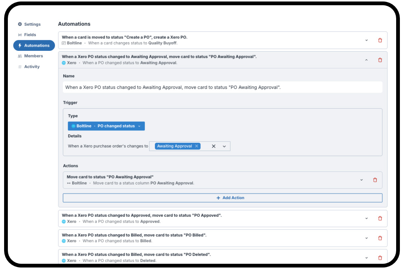Image resolution: width=404 pixels, height=269 pixels.
Task: Expand the "PO Billed" automation row
Action: (x=366, y=238)
